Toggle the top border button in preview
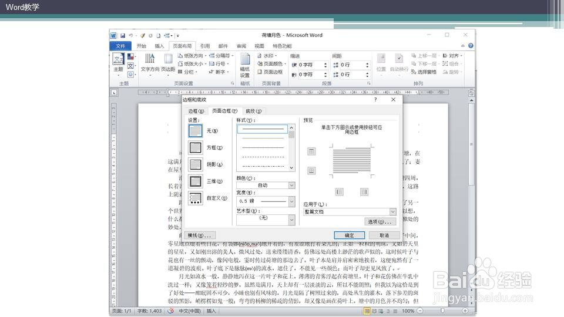This screenshot has height=317, width=564. pyautogui.click(x=311, y=151)
